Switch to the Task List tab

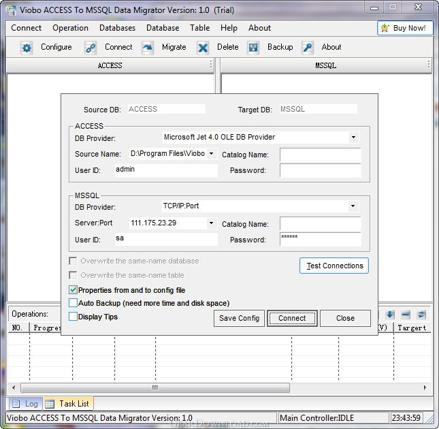68,404
